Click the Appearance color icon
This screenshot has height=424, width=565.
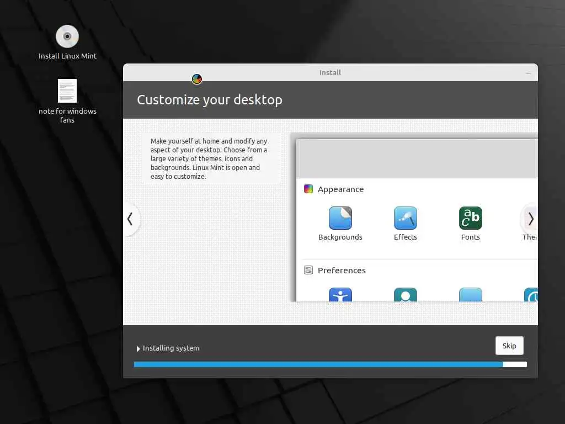(308, 189)
